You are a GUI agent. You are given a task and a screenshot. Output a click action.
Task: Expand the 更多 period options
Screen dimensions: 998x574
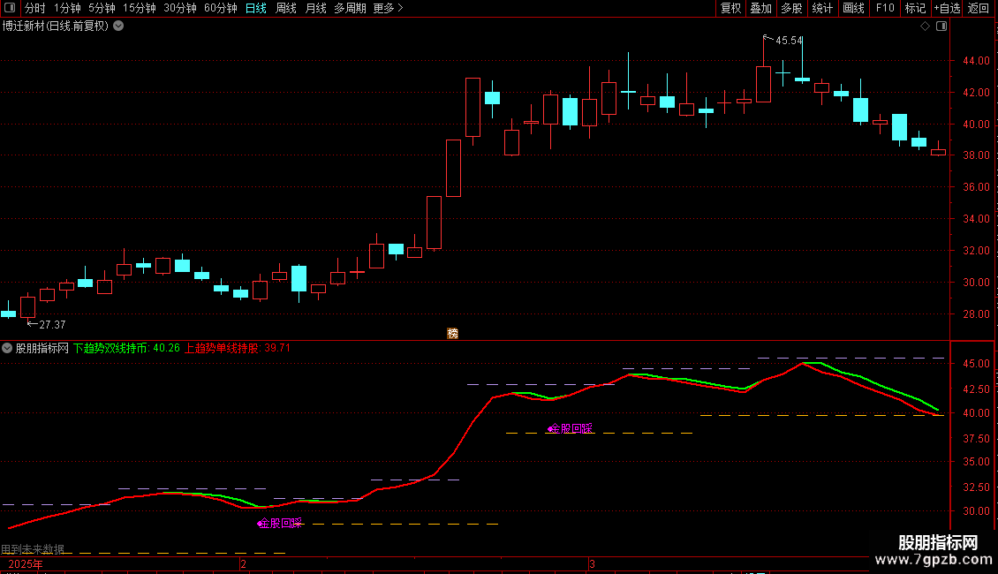(388, 8)
